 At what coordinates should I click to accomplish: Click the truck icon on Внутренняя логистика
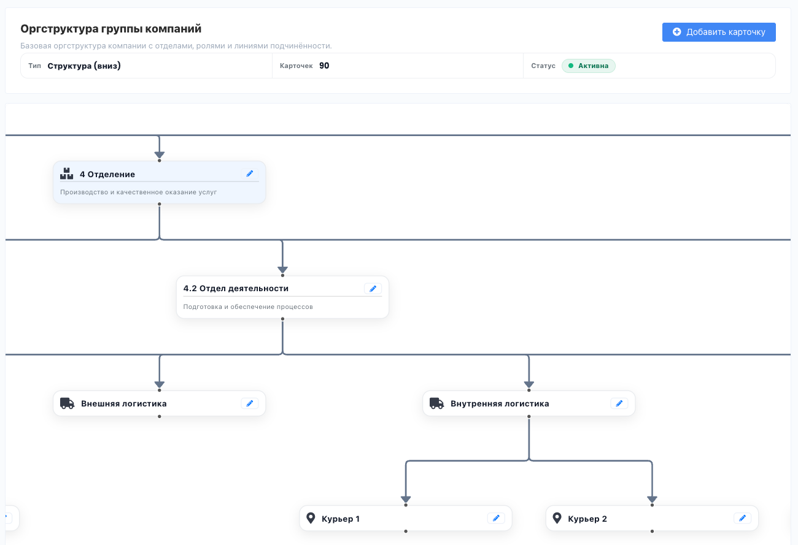436,403
